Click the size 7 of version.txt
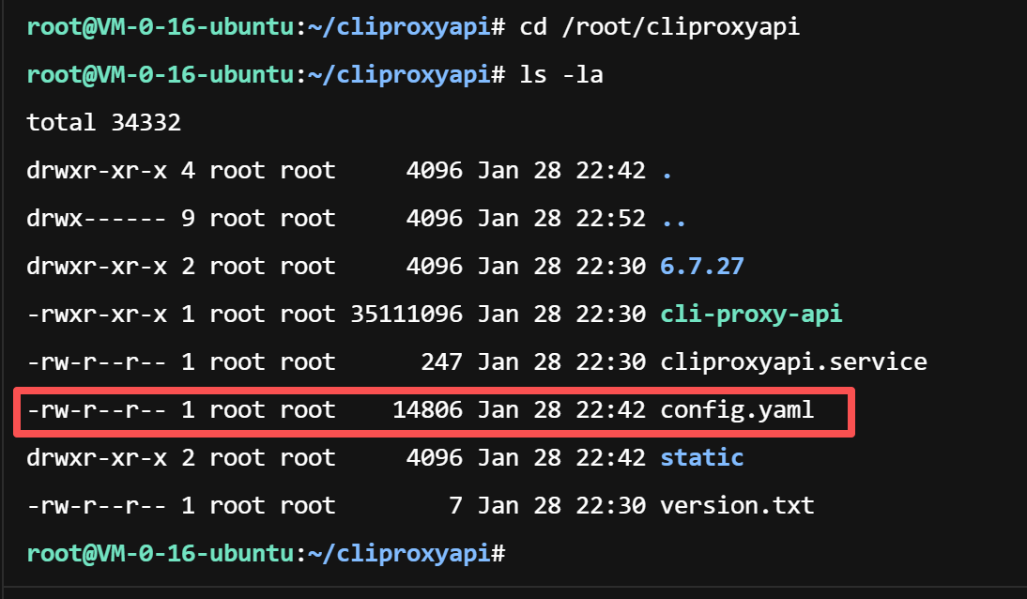 pyautogui.click(x=455, y=506)
